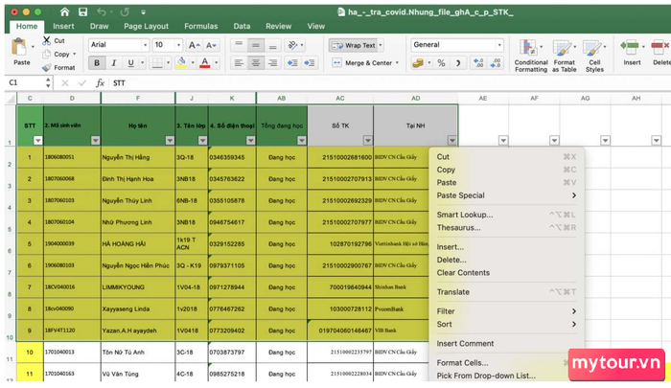Click the Format painter brush icon
The image size is (671, 388).
pos(46,68)
